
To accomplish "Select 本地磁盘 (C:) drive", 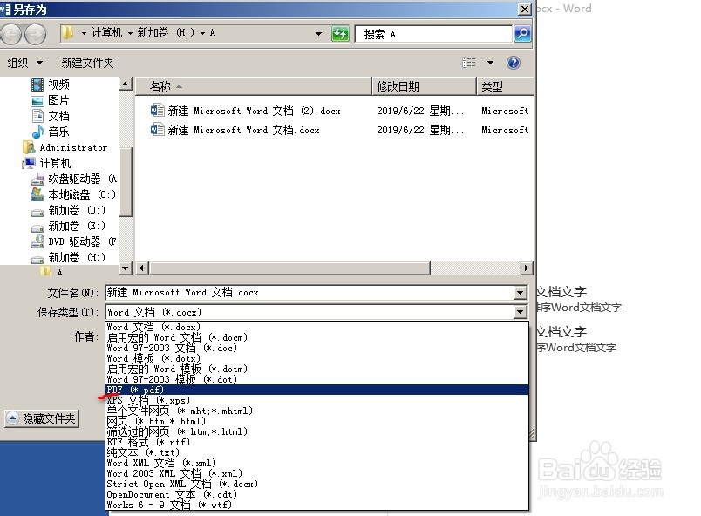I will [73, 194].
